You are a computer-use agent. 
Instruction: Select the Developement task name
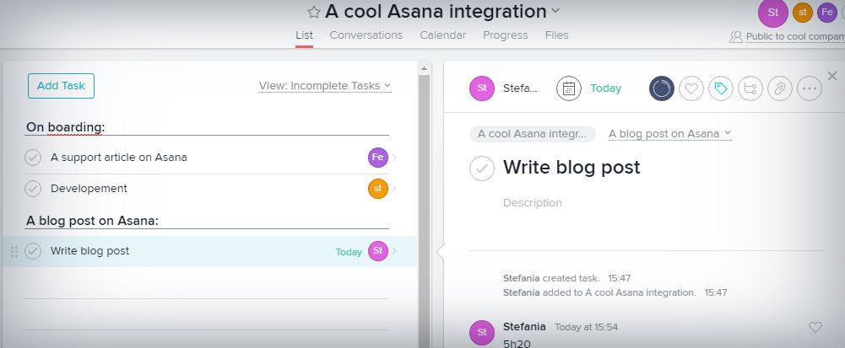89,189
